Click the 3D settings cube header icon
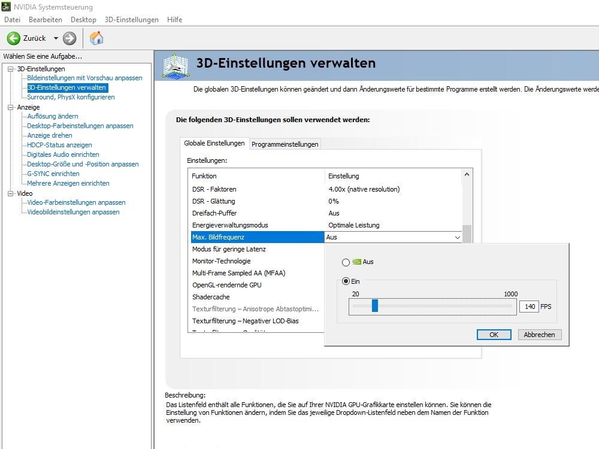599x449 pixels. (x=176, y=66)
